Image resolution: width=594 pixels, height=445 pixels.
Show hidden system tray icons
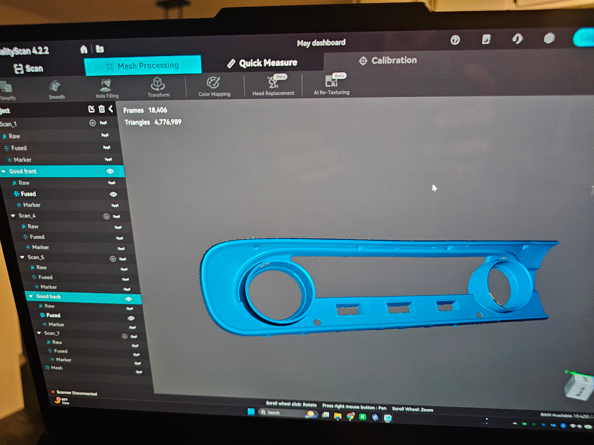tap(514, 423)
